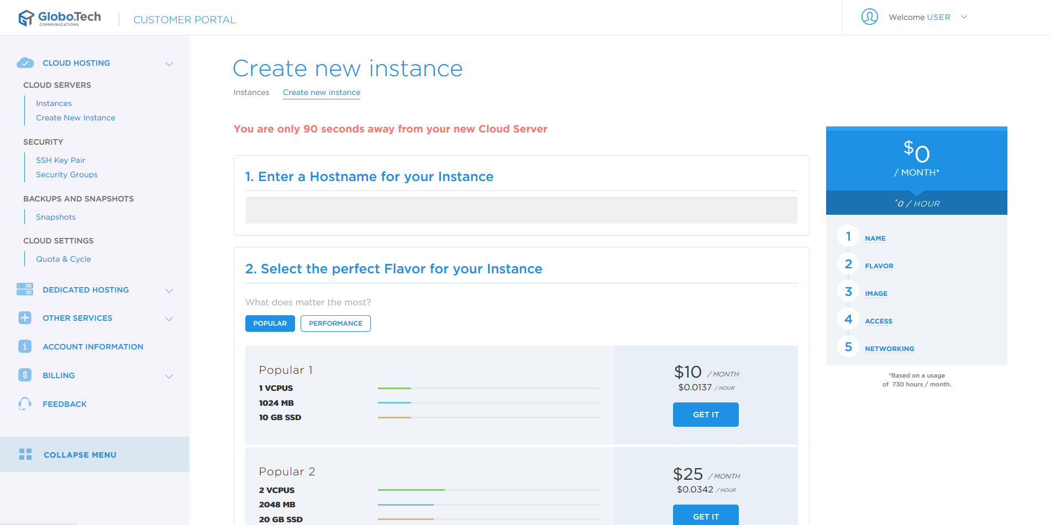Click Create new instance breadcrumb link

[322, 92]
